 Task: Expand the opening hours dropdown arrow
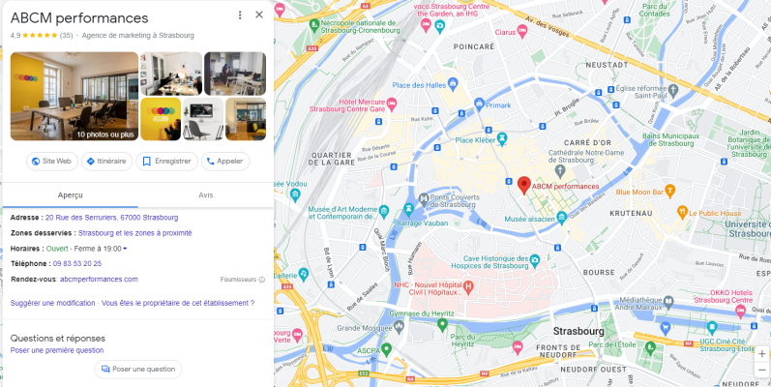pyautogui.click(x=125, y=249)
